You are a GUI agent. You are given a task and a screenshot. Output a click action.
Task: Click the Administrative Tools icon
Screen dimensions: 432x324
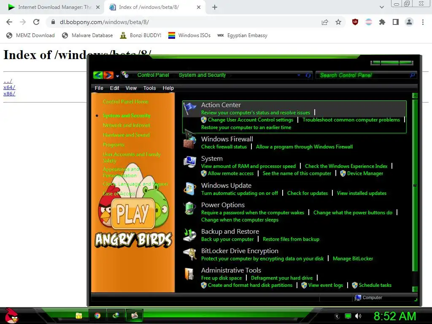click(189, 274)
